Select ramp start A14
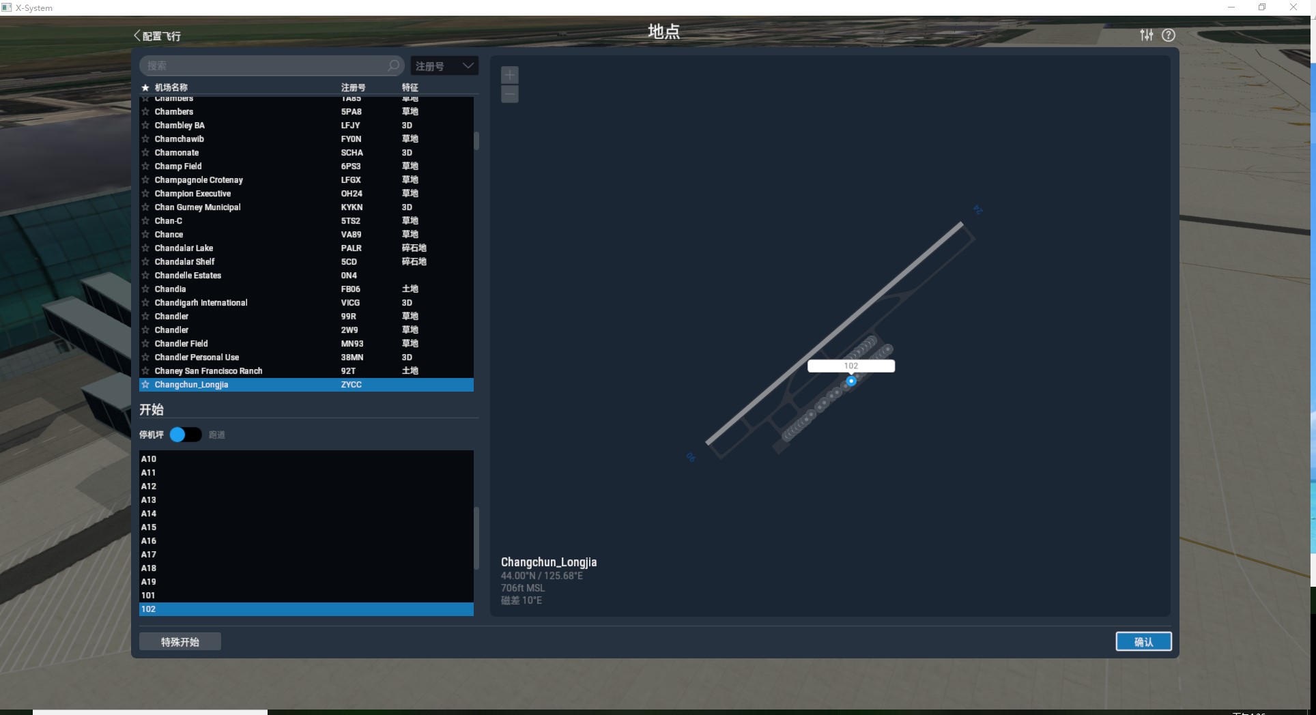The width and height of the screenshot is (1316, 715). pos(306,514)
